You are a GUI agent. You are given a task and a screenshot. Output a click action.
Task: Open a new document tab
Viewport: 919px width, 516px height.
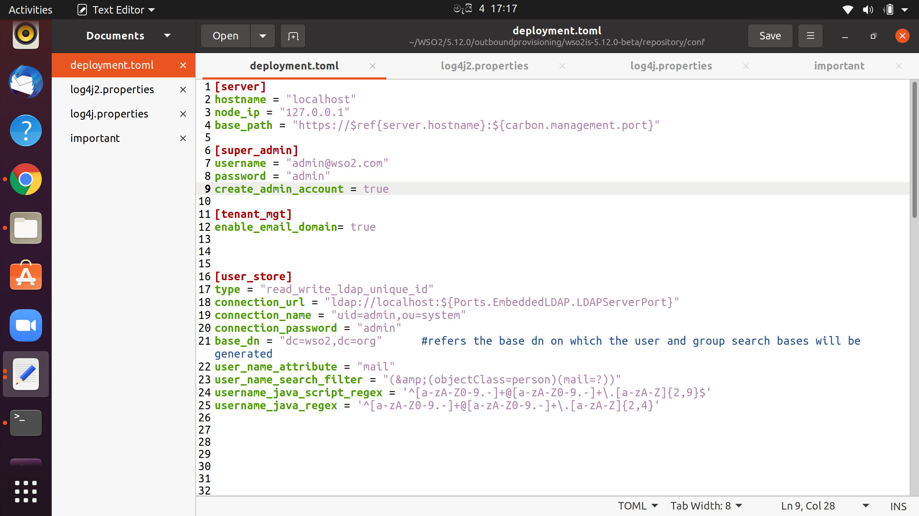tap(293, 35)
